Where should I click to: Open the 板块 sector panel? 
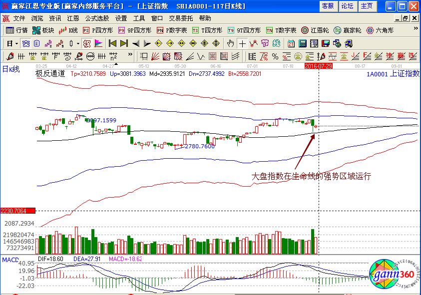tap(43, 30)
